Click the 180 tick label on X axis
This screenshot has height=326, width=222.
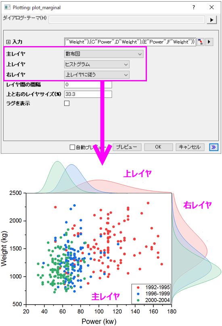point(172,311)
